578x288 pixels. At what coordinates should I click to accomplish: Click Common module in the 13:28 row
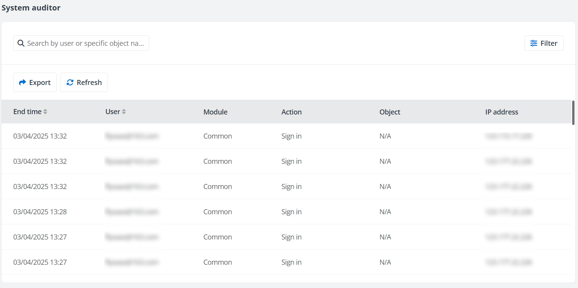pos(218,212)
